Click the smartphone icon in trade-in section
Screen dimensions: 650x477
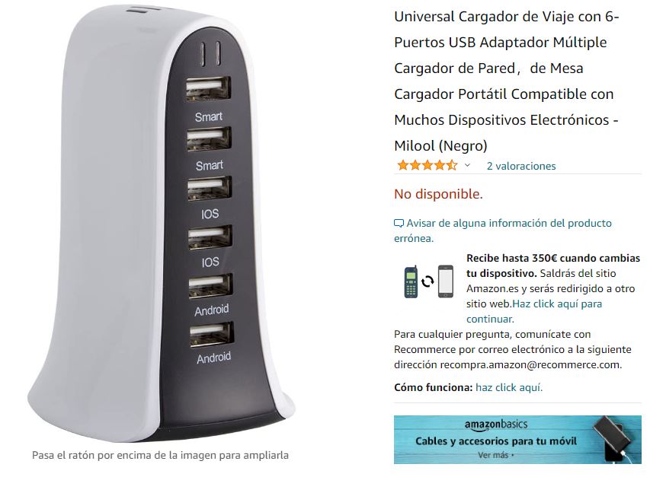[446, 281]
